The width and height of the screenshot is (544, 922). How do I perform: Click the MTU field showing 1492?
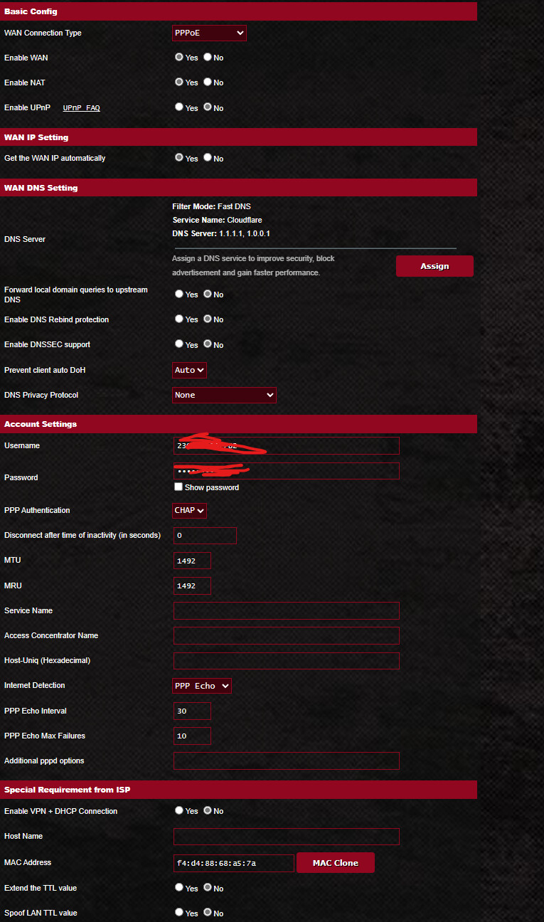192,561
